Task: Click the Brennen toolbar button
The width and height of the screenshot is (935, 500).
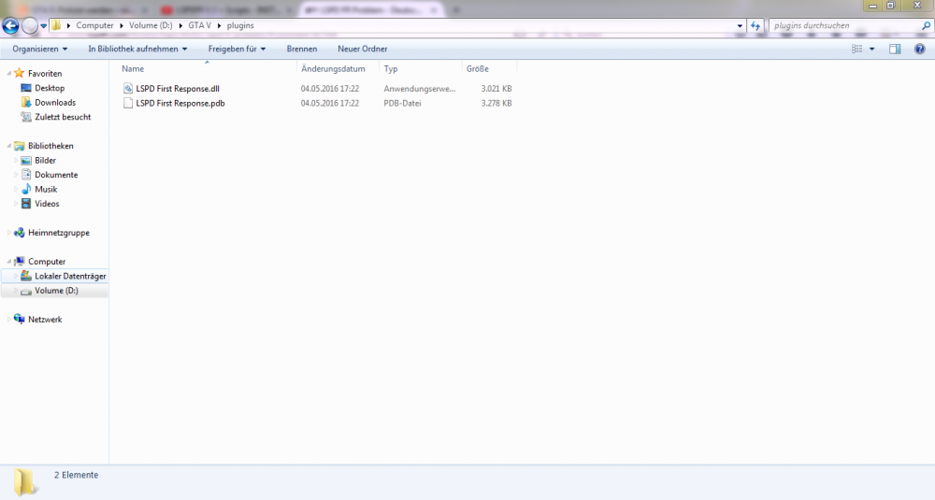Action: (302, 49)
